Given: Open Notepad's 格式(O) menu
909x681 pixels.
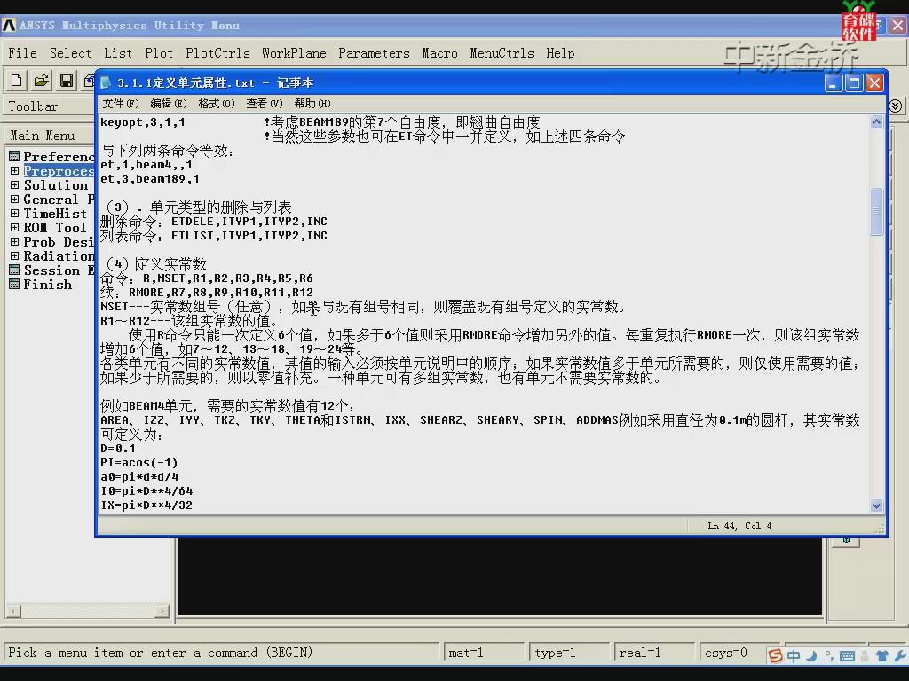Looking at the screenshot, I should [217, 104].
